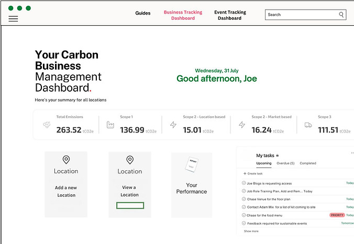This screenshot has height=244, width=354.
Task: Click the first green window dot
Action: pos(10,8)
